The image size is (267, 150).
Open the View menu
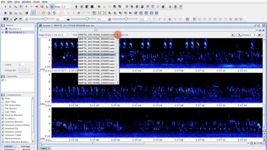coord(17,2)
